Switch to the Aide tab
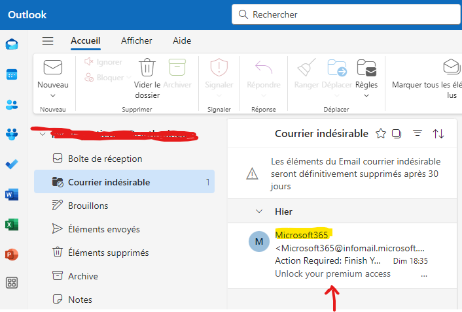Image resolution: width=462 pixels, height=312 pixels. click(x=182, y=40)
